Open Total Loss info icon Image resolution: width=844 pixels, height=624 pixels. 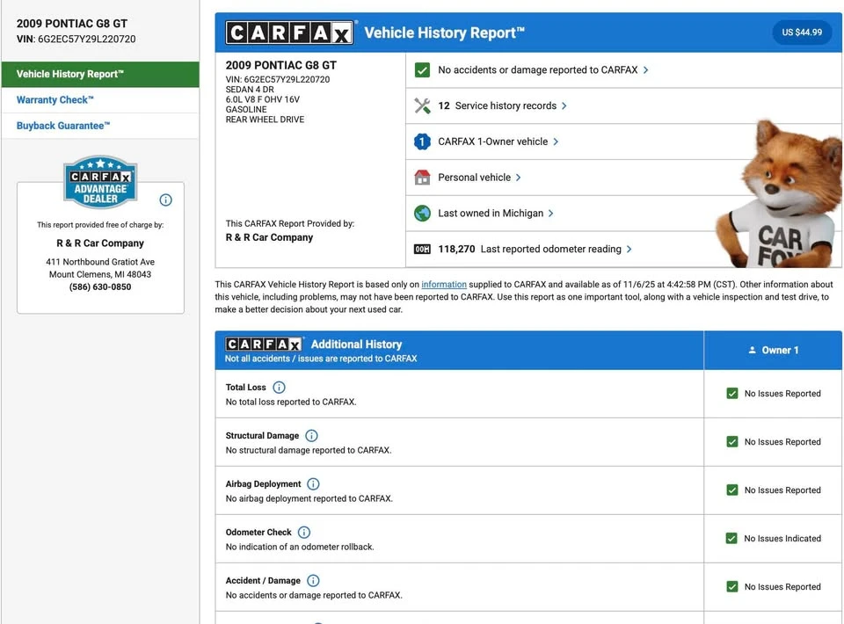[x=279, y=388]
